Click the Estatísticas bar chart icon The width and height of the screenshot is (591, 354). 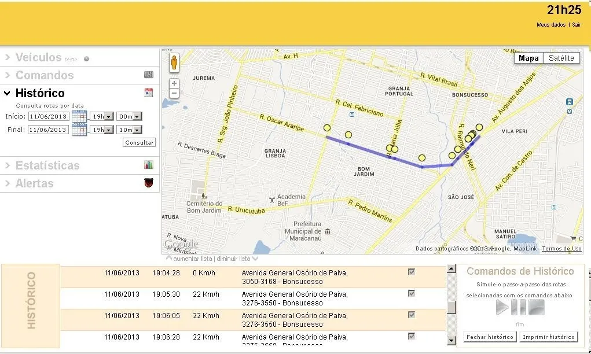pos(149,165)
